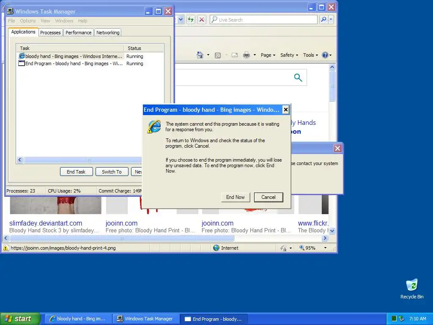Click the scroll up arrow on the IE page
This screenshot has height=325, width=433.
coord(332,67)
